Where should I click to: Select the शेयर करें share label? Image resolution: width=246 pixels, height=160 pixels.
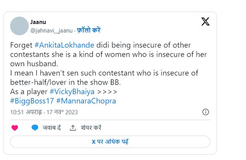click(x=91, y=128)
